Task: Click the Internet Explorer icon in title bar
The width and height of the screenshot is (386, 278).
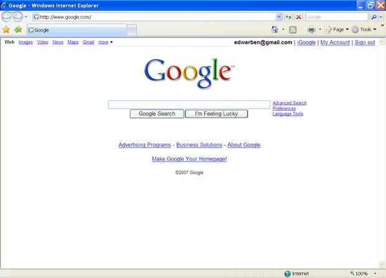Action: tap(3, 5)
